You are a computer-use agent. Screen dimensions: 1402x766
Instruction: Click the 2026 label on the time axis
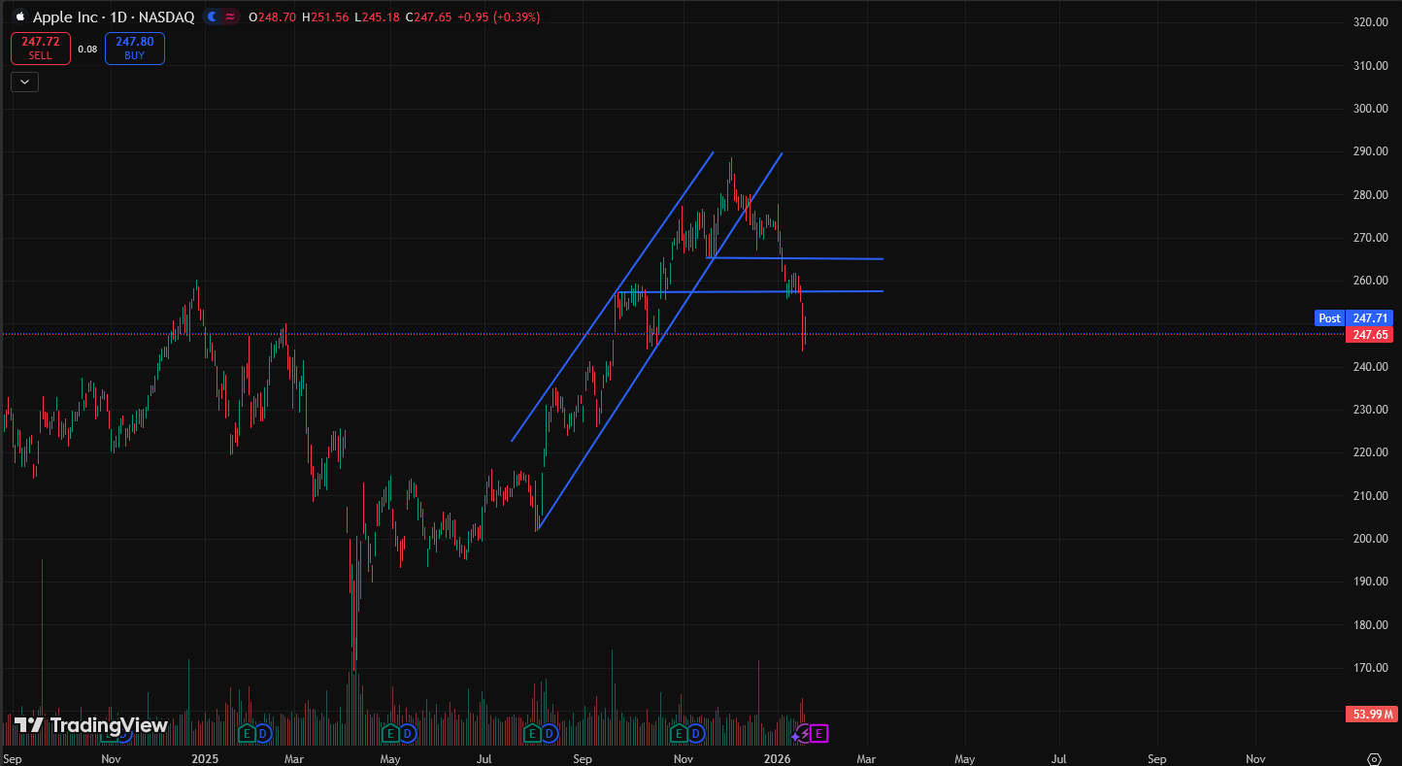pos(777,758)
